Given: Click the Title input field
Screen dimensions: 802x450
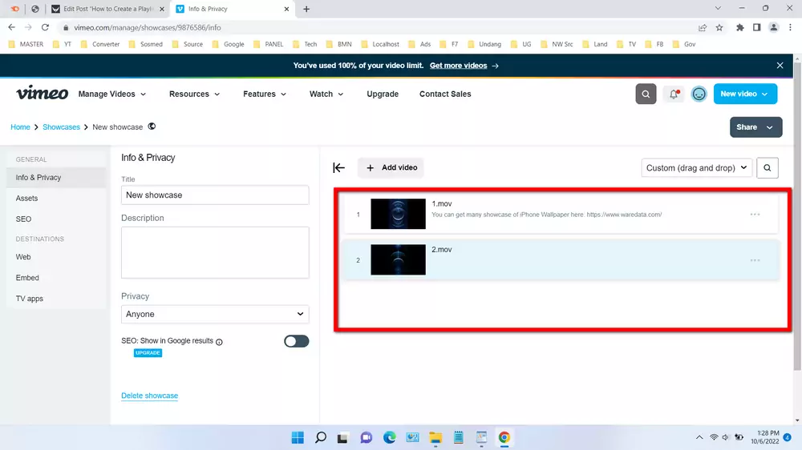Looking at the screenshot, I should pos(215,195).
